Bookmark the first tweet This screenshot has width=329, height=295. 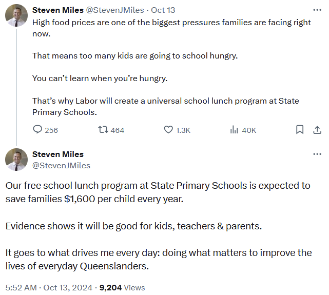point(300,130)
